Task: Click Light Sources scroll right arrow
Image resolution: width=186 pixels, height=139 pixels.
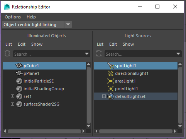Action: 175,131
